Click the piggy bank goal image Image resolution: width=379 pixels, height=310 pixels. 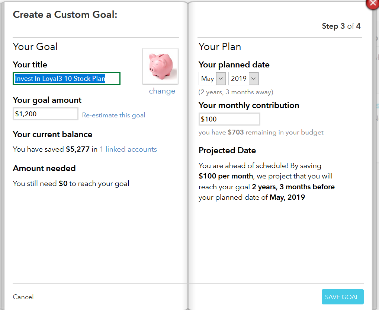click(160, 66)
